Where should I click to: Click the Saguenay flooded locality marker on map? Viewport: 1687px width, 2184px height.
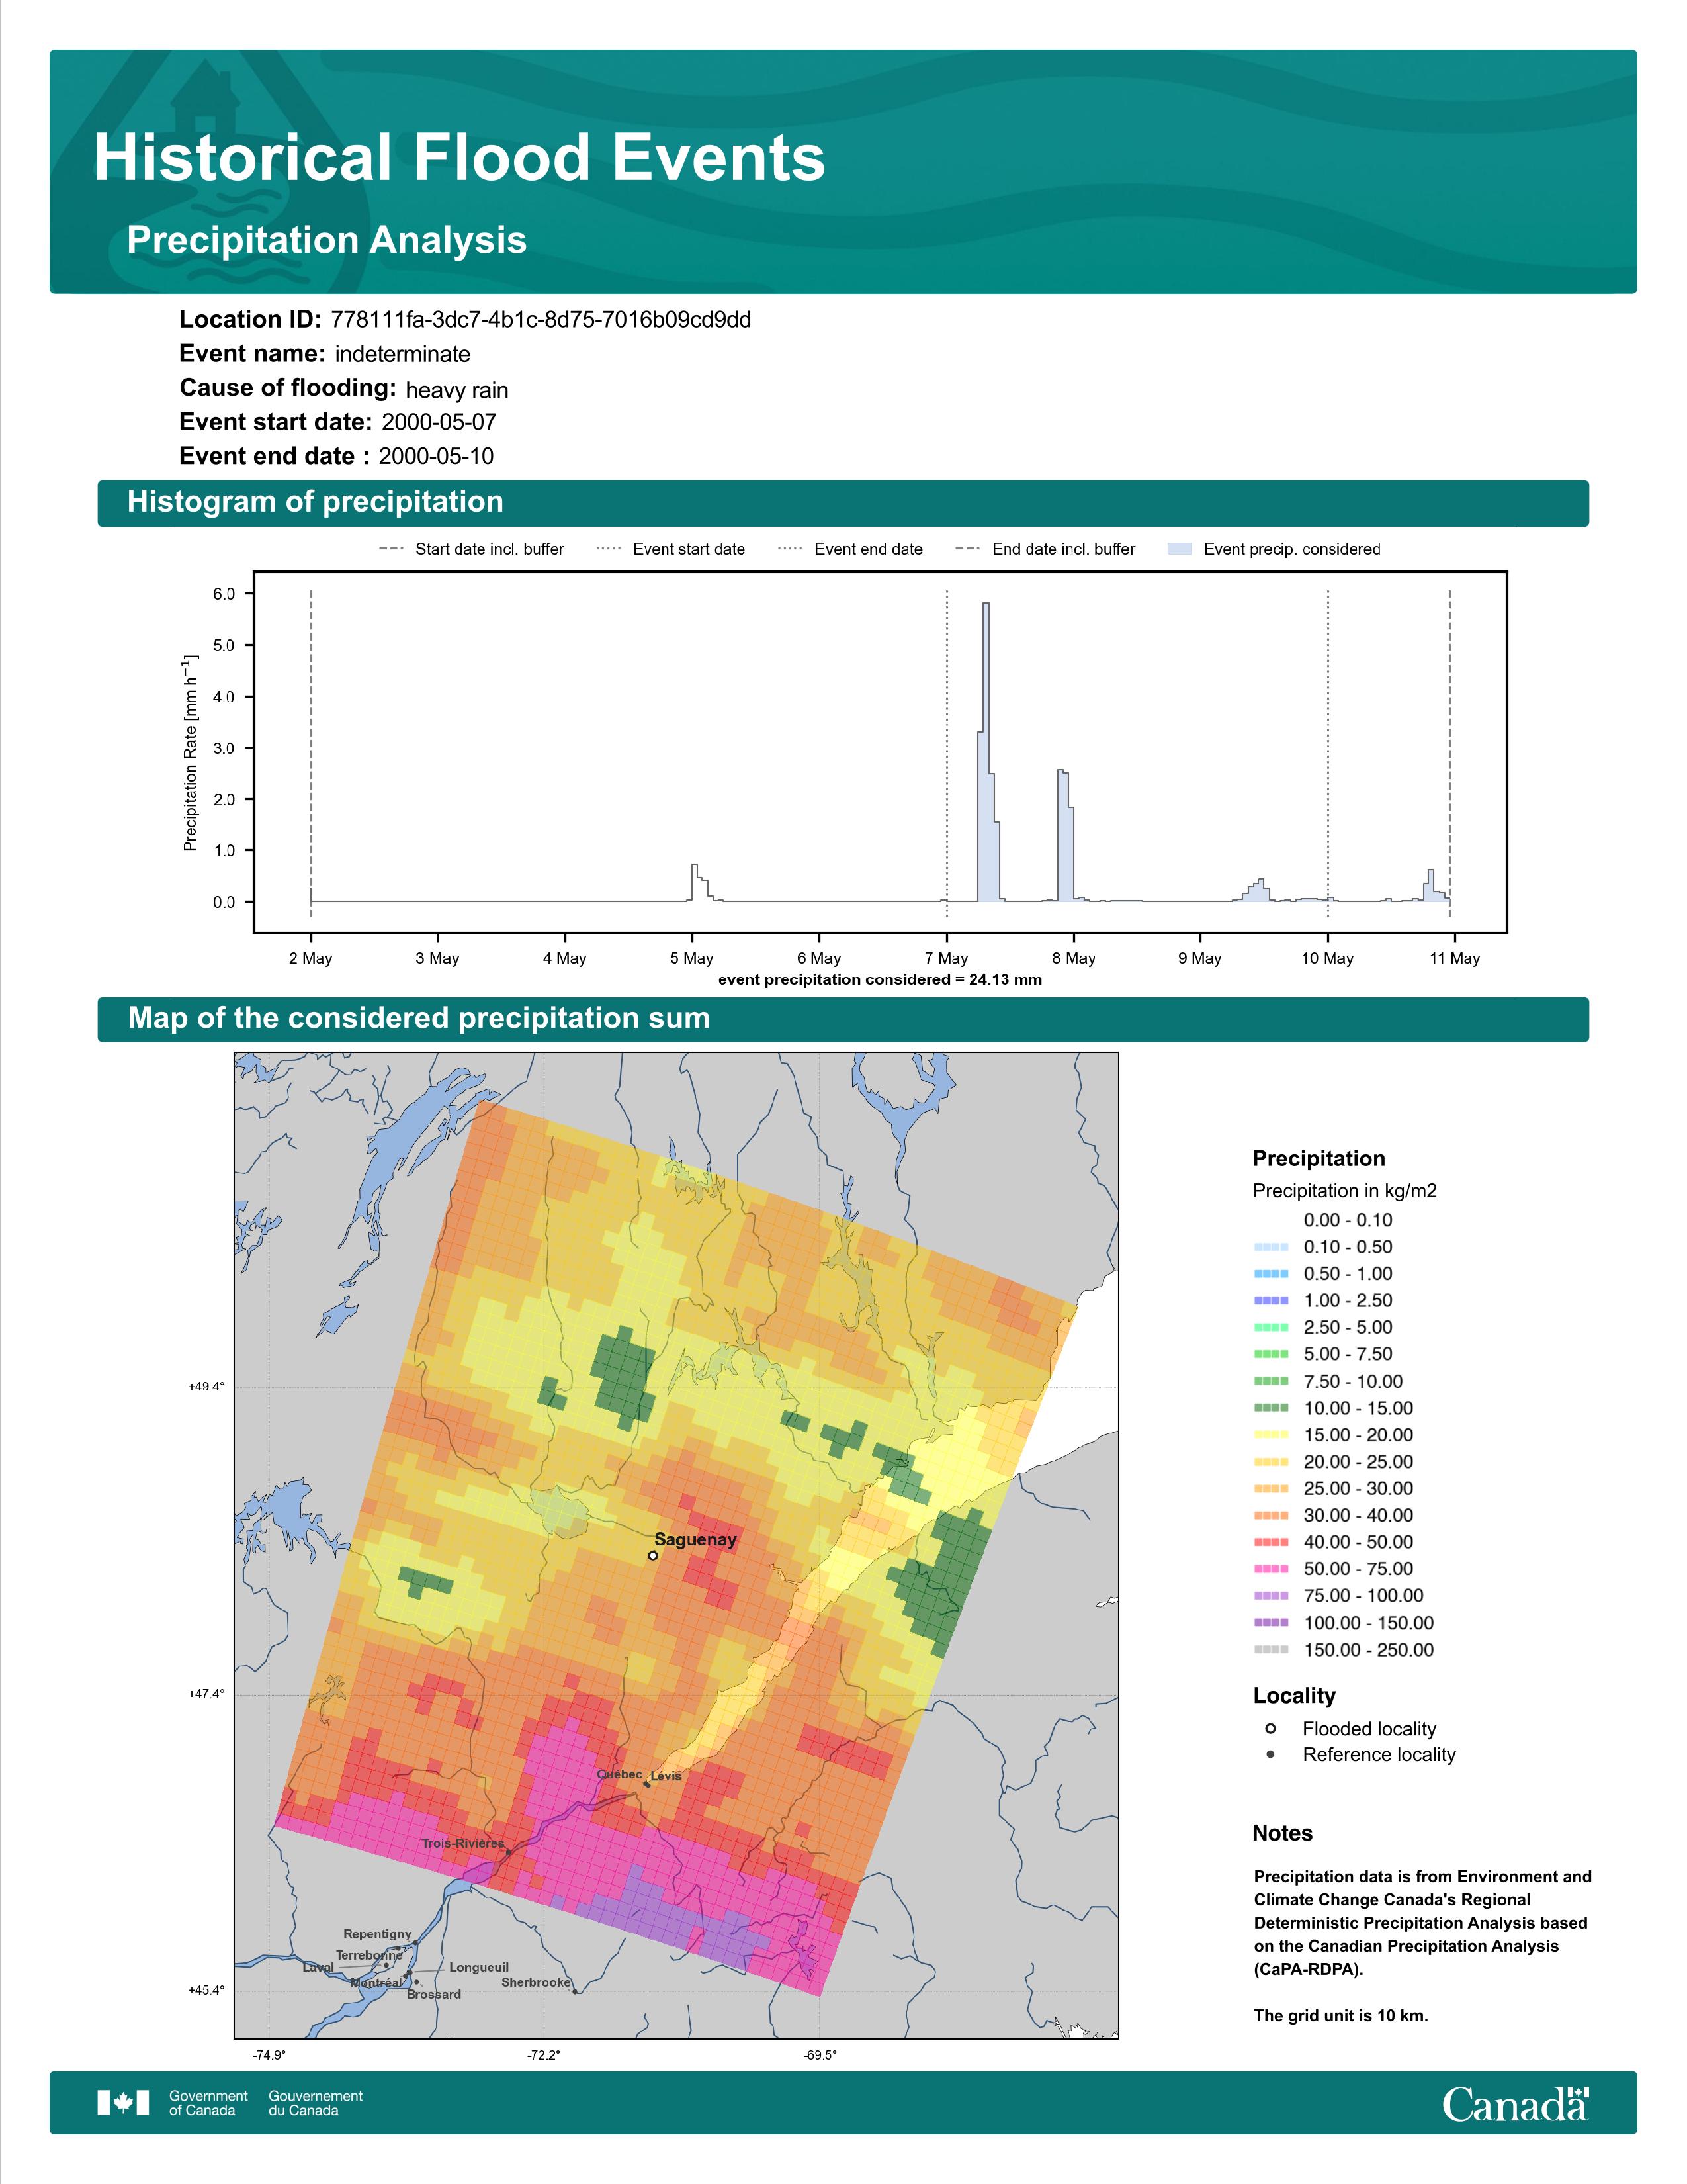tap(652, 1555)
